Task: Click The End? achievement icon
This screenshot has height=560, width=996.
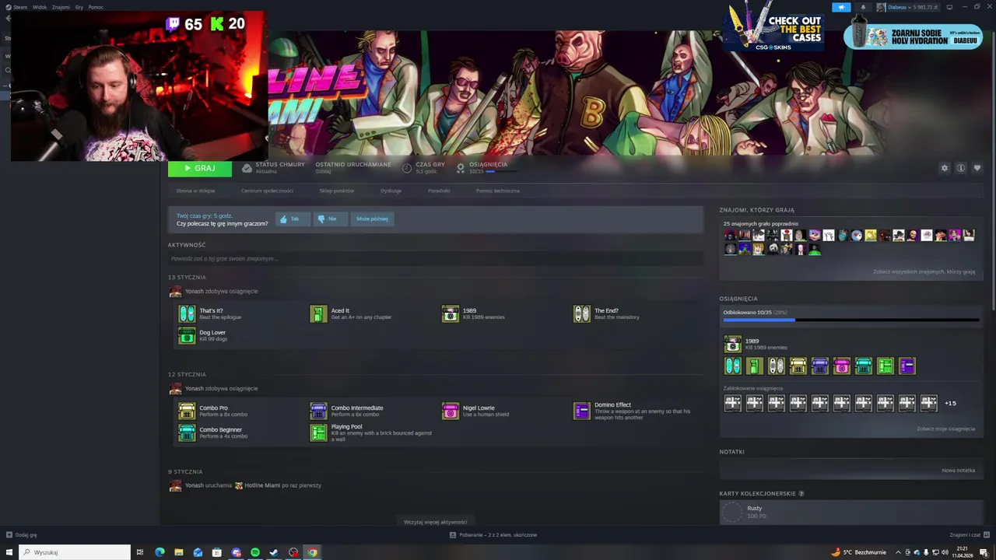Action: coord(582,313)
